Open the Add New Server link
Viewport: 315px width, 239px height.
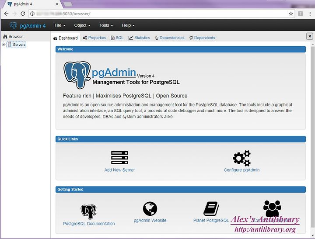[x=119, y=170]
